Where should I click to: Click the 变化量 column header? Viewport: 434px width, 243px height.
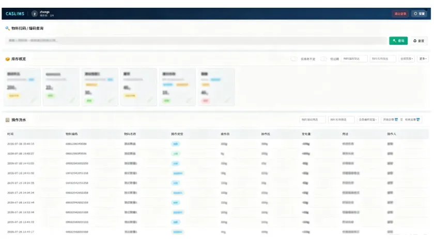(306, 134)
